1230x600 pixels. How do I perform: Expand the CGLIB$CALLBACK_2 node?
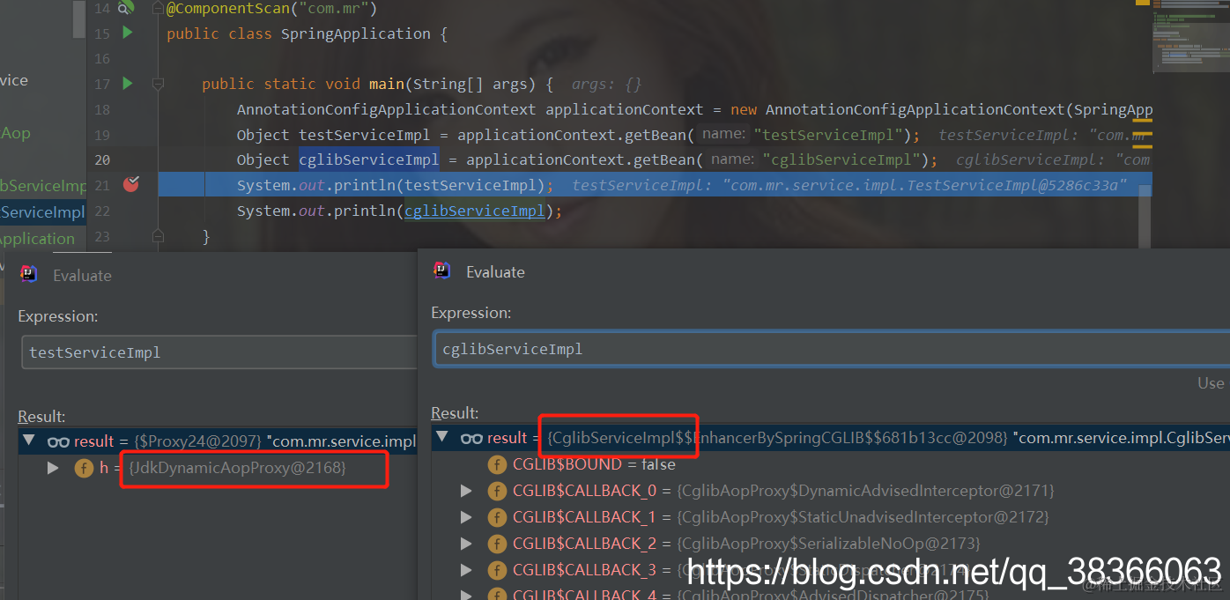pyautogui.click(x=467, y=544)
